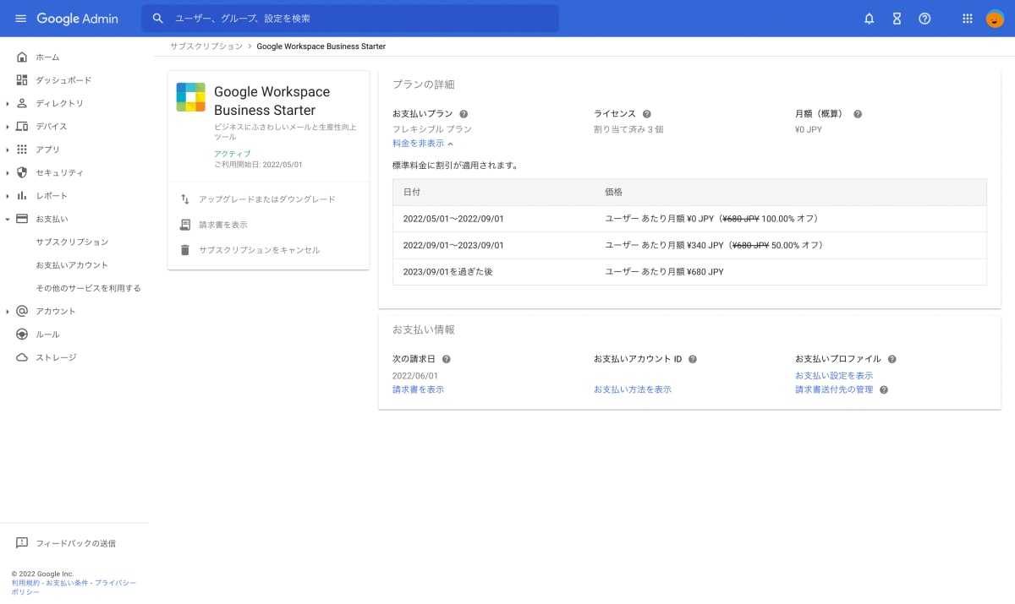Click the cancel subscription trash icon
The image size is (1015, 604).
tap(185, 250)
